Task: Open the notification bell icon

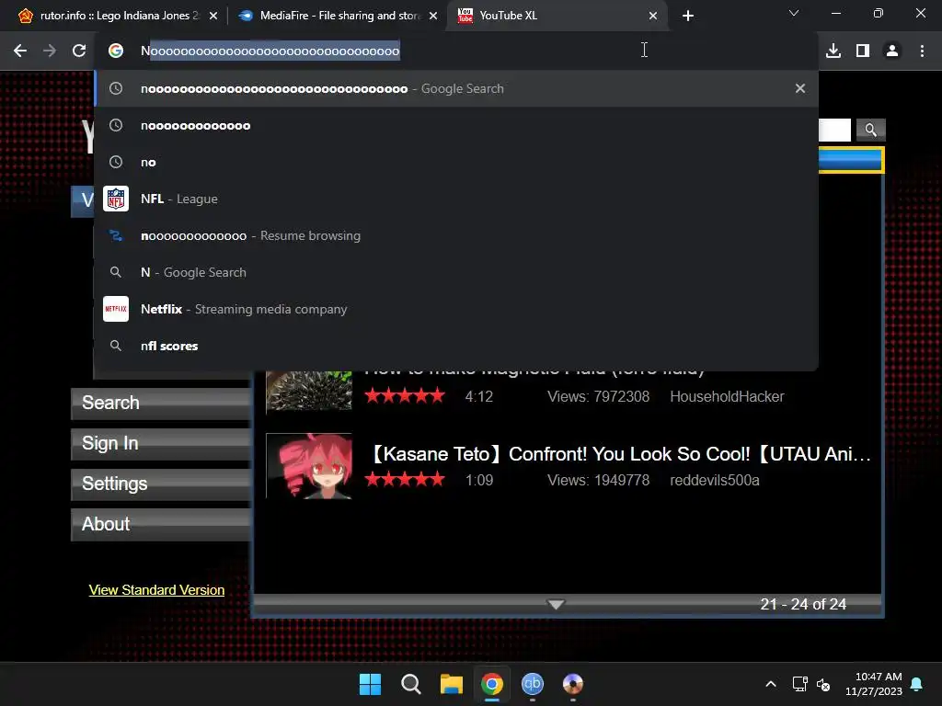Action: click(917, 684)
